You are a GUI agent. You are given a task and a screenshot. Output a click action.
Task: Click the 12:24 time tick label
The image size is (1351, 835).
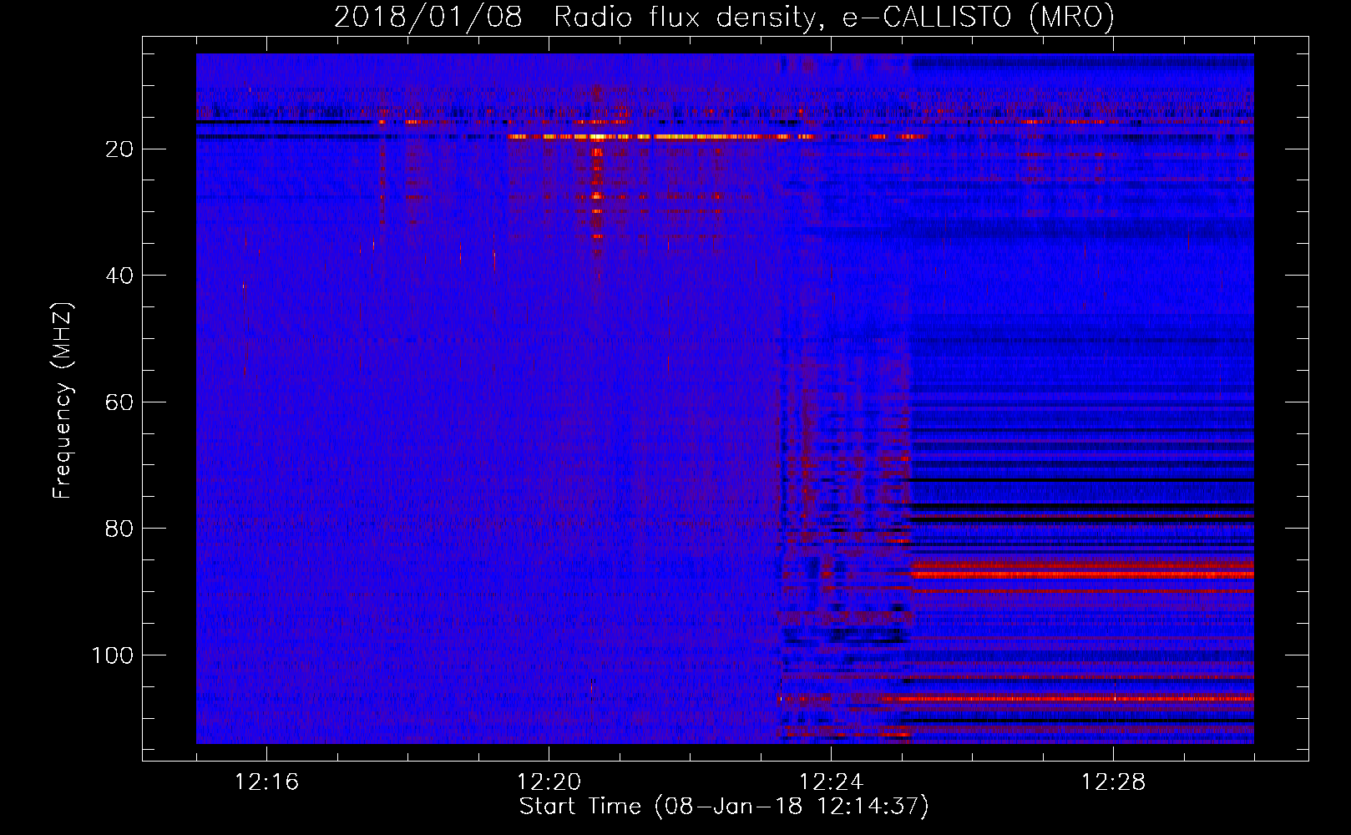click(831, 782)
